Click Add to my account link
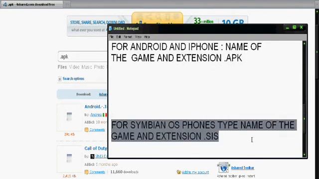Image resolution: width=319 pixels, height=179 pixels. click(195, 172)
